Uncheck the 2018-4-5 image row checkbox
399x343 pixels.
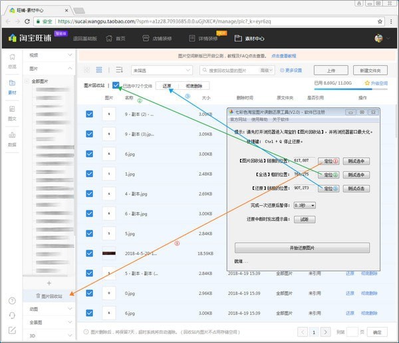(89, 253)
